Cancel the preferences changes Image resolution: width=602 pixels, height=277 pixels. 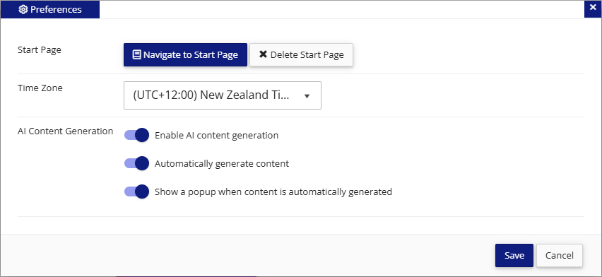coord(560,256)
